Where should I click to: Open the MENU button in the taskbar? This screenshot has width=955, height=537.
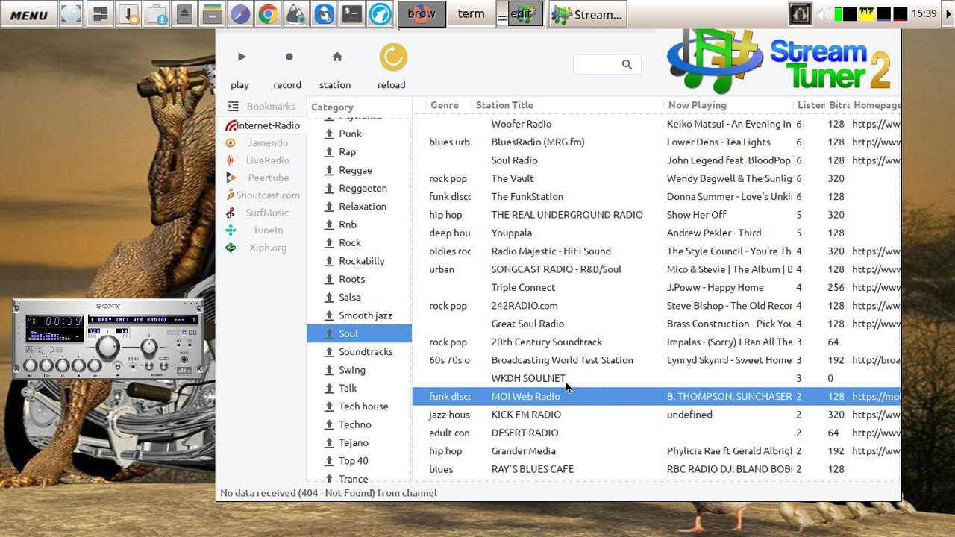click(29, 14)
